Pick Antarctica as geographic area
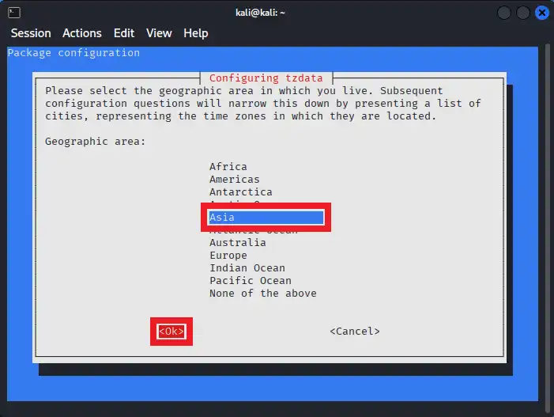554x417 pixels. [x=241, y=192]
